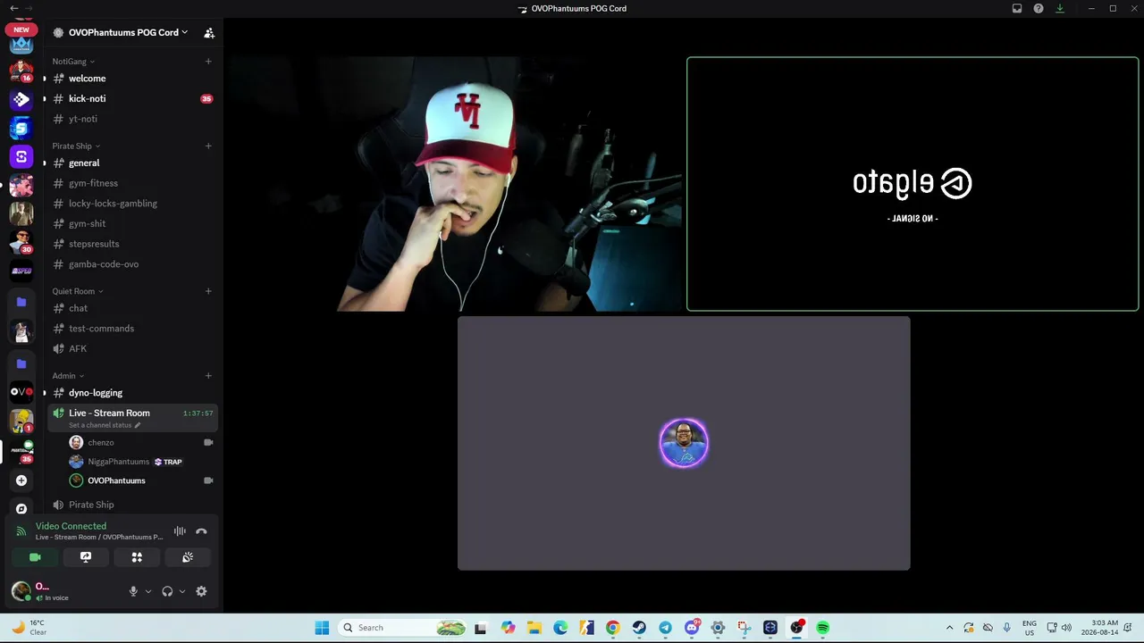Select user OVOPhantuums in voice list
Viewport: 1144px width, 643px height.
click(142, 480)
